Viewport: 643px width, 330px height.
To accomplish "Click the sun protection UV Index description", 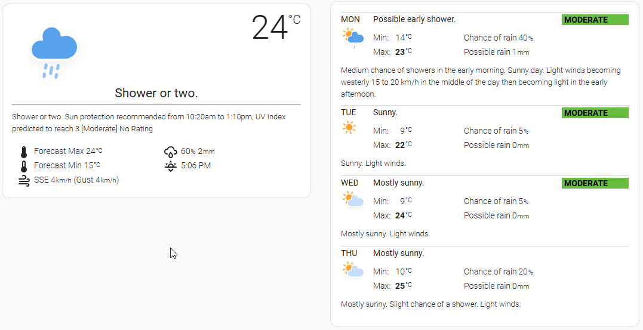I will point(149,122).
